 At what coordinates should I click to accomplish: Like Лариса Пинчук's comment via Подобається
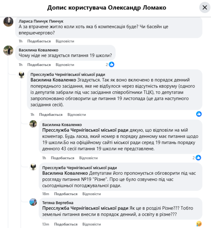[39, 41]
